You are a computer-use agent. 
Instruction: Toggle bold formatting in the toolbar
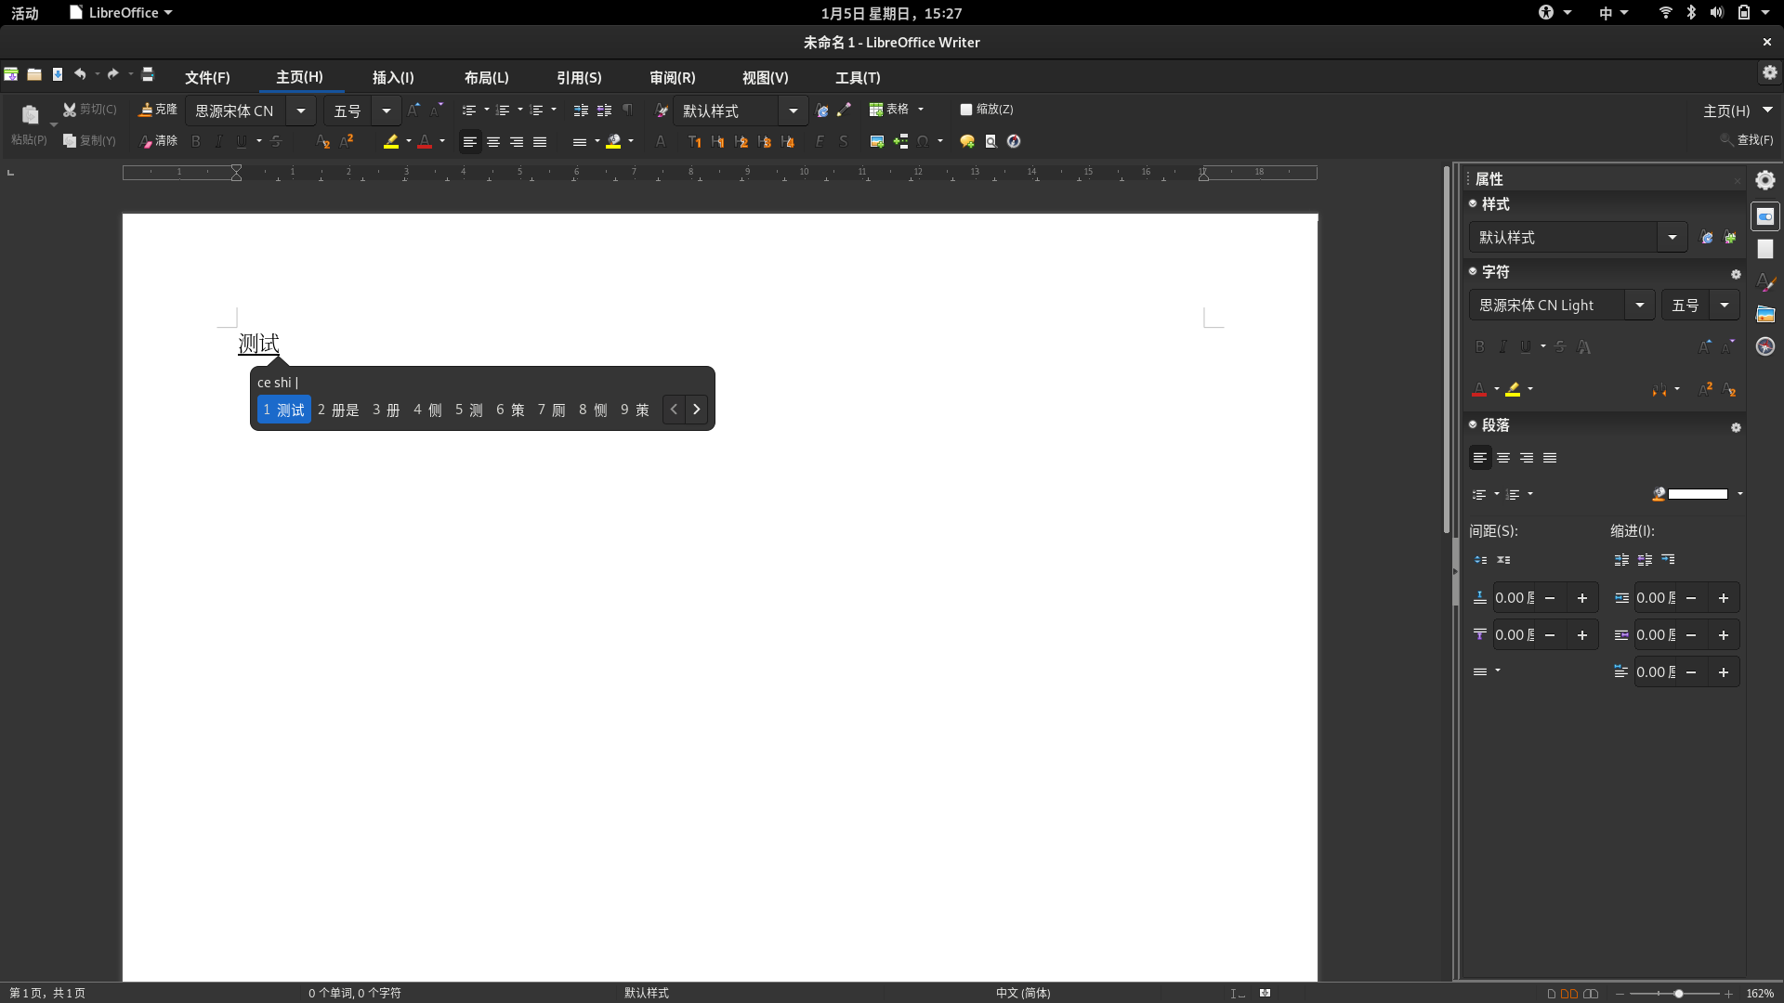196,141
